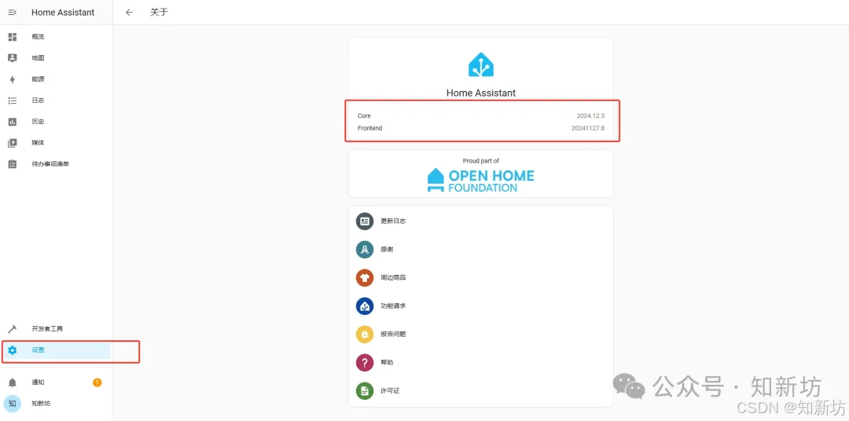This screenshot has height=421, width=849.
Task: Click the Proud part of text
Action: coord(481,161)
